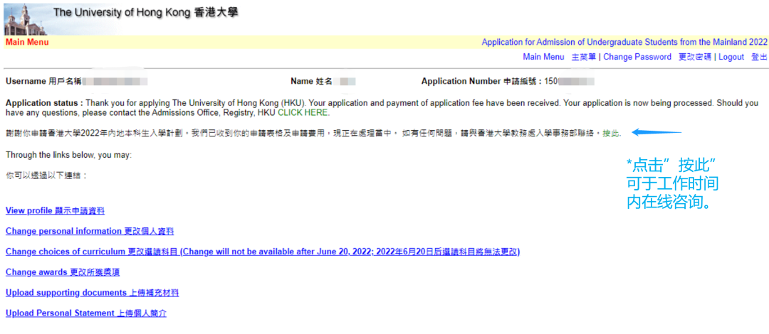Select the 你可以透過以下連結 text
Image resolution: width=769 pixels, height=334 pixels.
point(46,176)
